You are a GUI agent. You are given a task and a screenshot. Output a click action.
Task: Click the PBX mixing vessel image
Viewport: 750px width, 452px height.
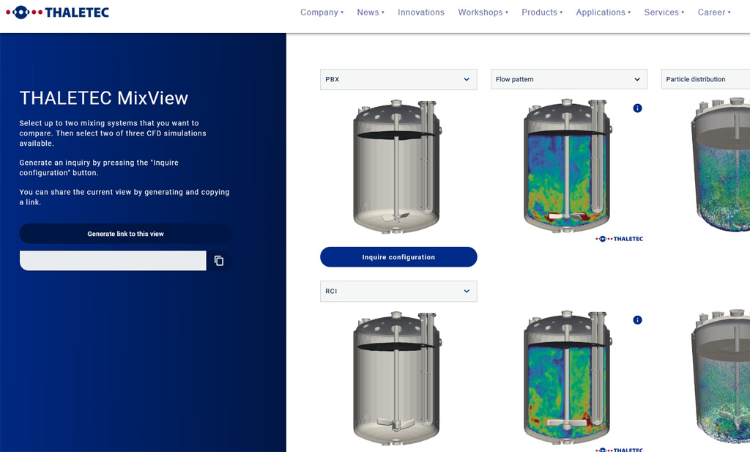(x=398, y=167)
